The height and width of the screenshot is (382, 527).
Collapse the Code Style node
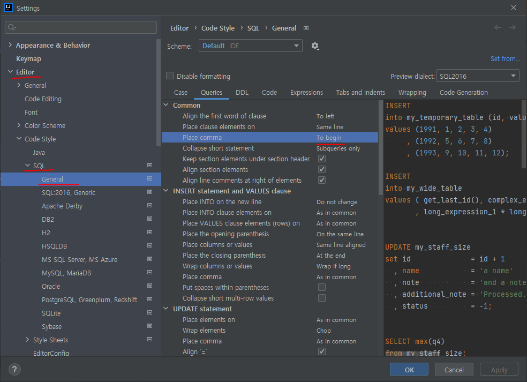click(19, 139)
